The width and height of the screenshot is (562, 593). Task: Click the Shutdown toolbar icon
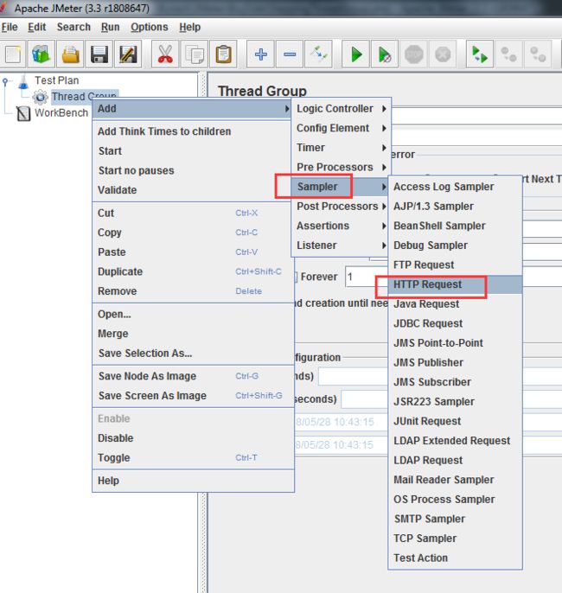[443, 54]
